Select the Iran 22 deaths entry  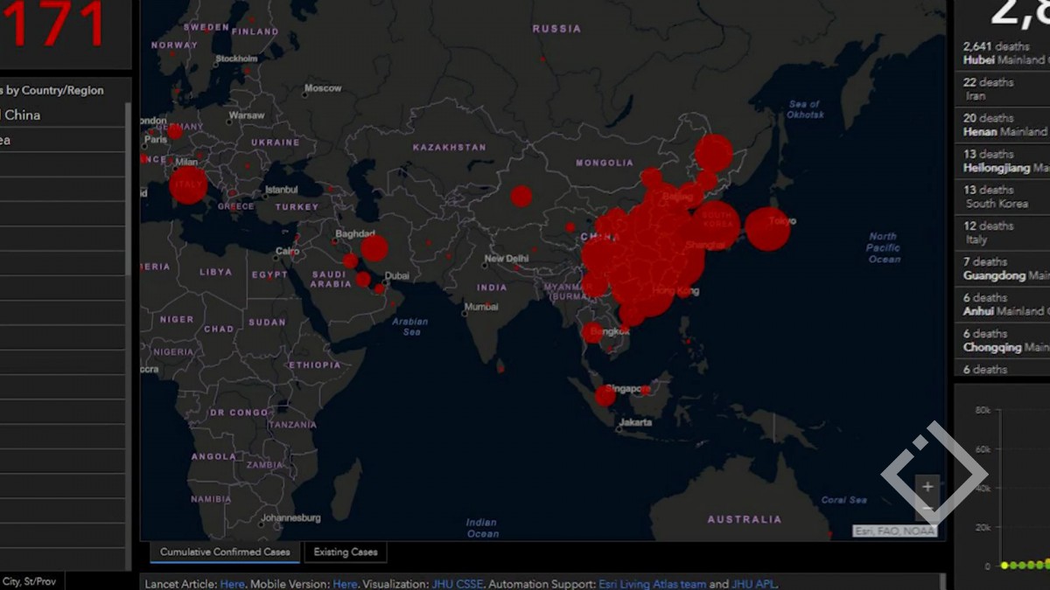coord(1003,89)
